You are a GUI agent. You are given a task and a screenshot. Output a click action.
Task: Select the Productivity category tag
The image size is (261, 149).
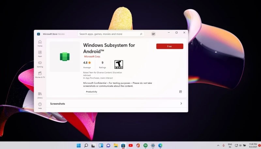click(91, 92)
